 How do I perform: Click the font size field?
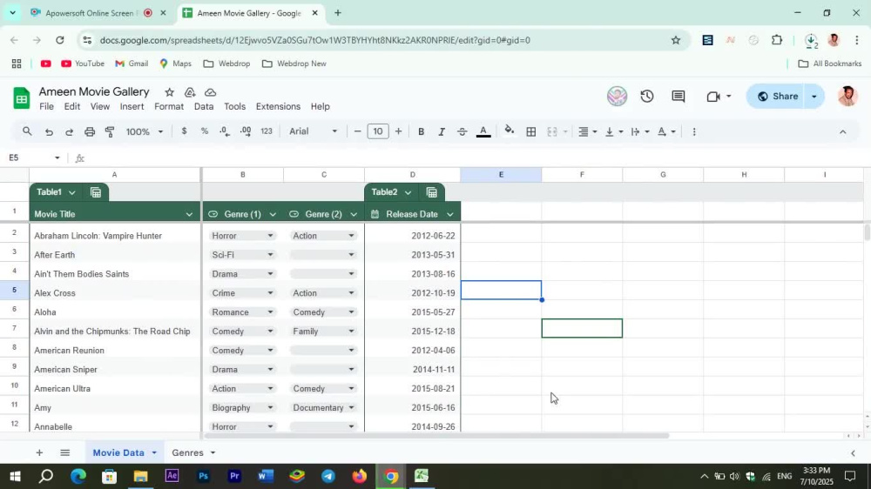[378, 131]
